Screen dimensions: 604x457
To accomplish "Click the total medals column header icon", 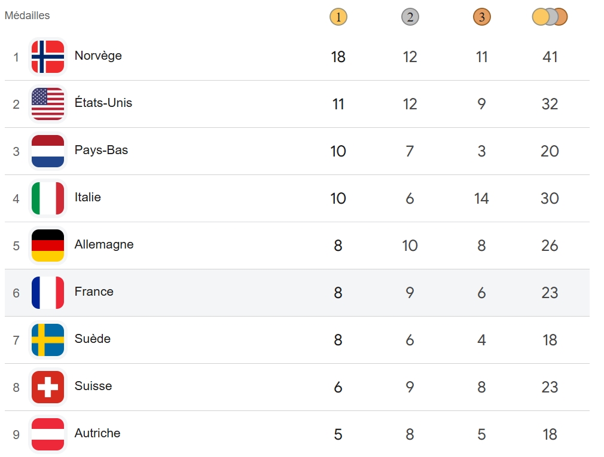I will coord(550,17).
